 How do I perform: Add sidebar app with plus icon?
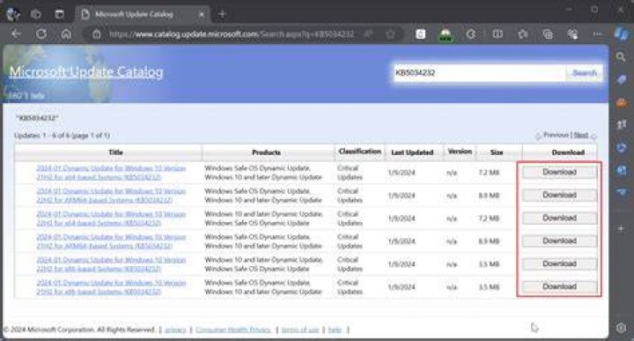(622, 228)
